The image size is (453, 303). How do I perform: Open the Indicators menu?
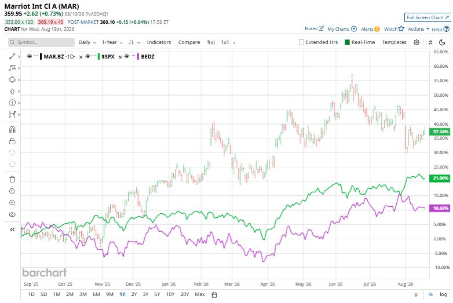tap(159, 42)
